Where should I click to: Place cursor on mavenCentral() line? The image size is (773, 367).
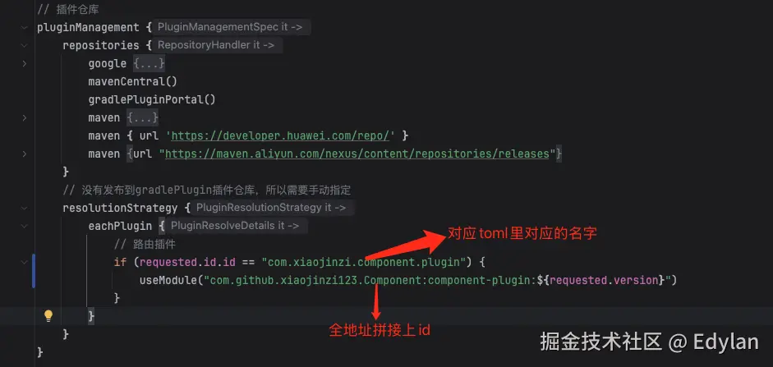tap(132, 82)
